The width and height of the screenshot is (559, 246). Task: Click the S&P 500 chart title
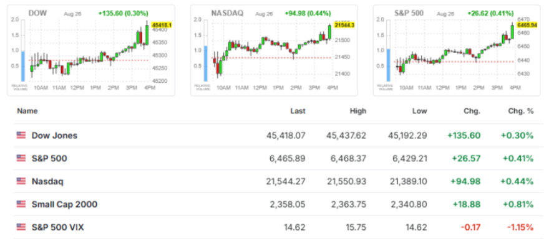coord(409,14)
